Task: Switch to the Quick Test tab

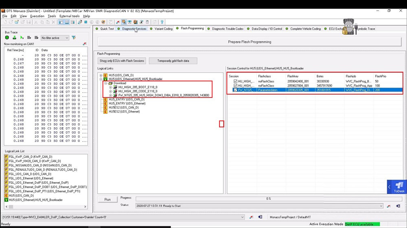Action: [105, 29]
